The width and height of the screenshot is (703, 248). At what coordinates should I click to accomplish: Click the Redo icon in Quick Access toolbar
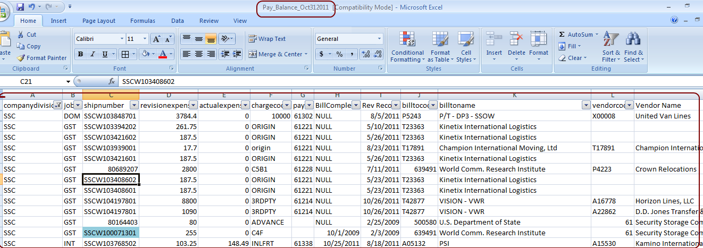click(49, 7)
